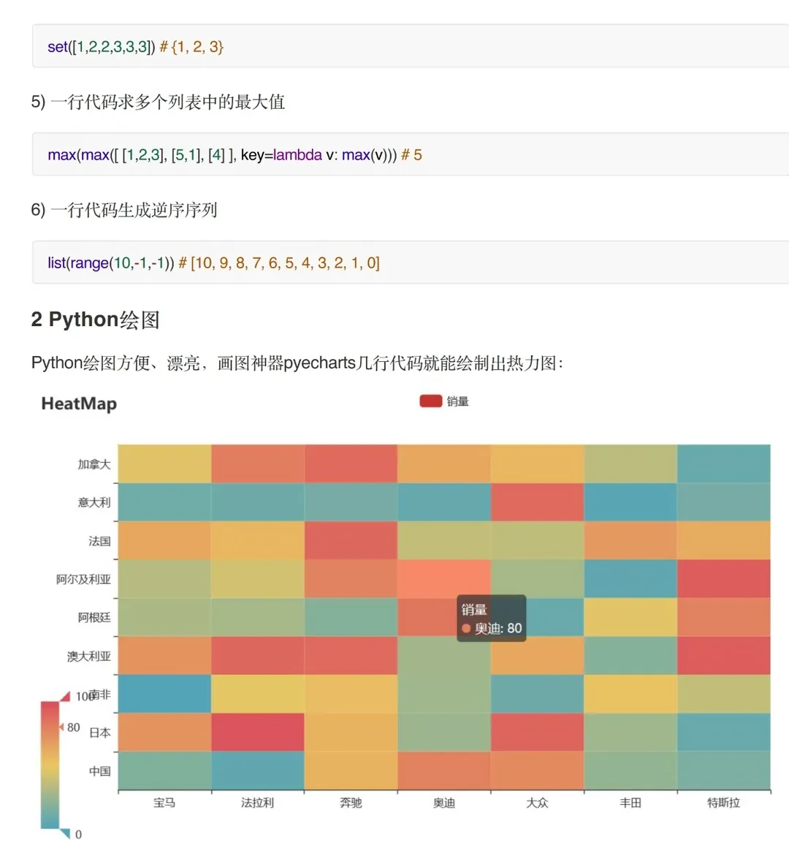Click the bottom handle of the visual map near 0
The image size is (789, 862).
click(x=65, y=833)
